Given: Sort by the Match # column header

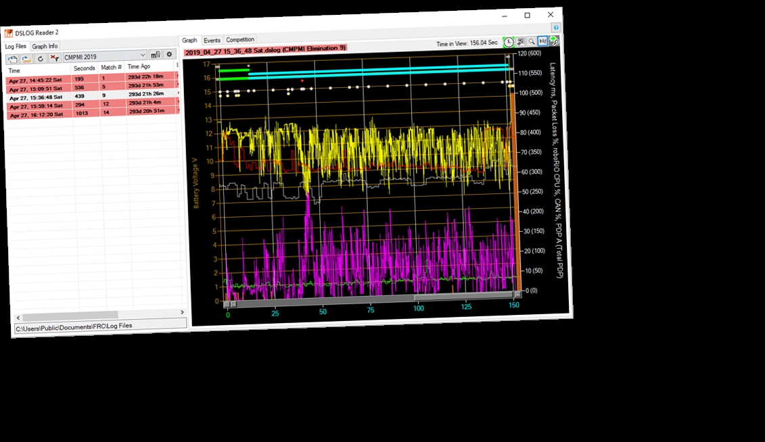Looking at the screenshot, I should click(111, 68).
